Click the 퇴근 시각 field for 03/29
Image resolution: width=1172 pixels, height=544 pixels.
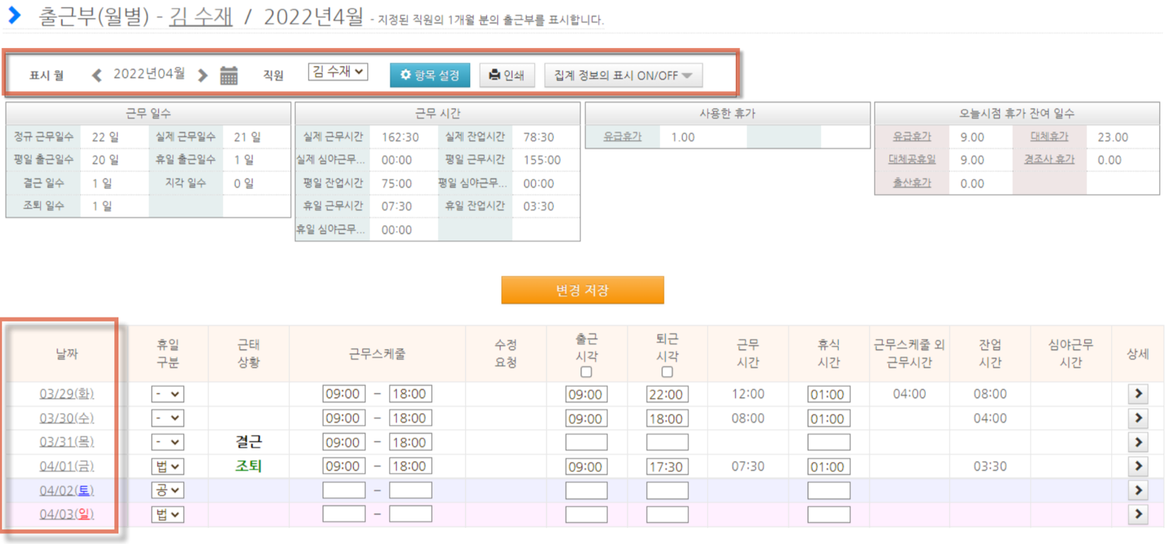666,395
